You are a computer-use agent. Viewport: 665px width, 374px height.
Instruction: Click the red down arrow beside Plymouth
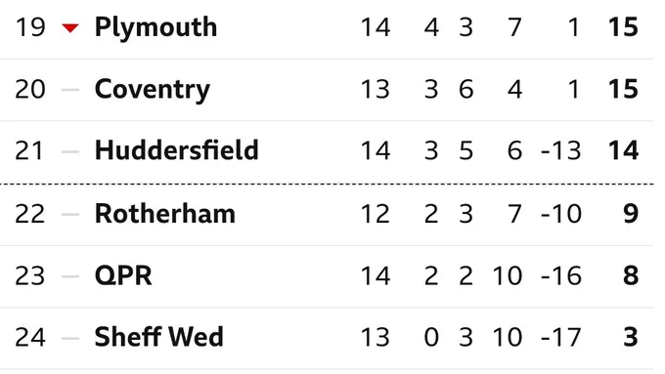[x=70, y=28]
